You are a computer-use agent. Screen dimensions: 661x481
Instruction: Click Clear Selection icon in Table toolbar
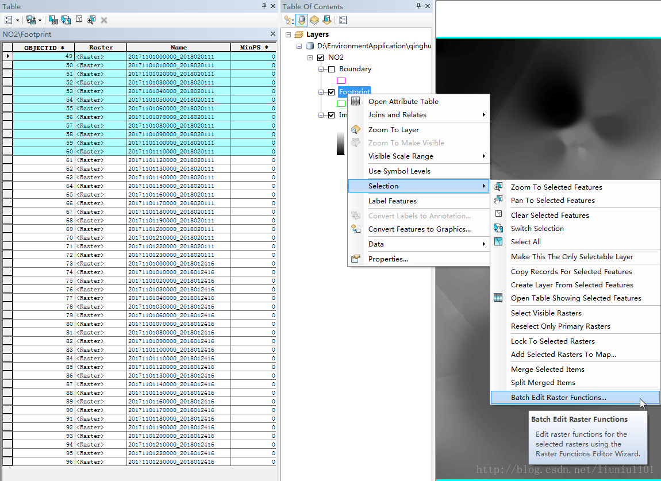click(79, 20)
